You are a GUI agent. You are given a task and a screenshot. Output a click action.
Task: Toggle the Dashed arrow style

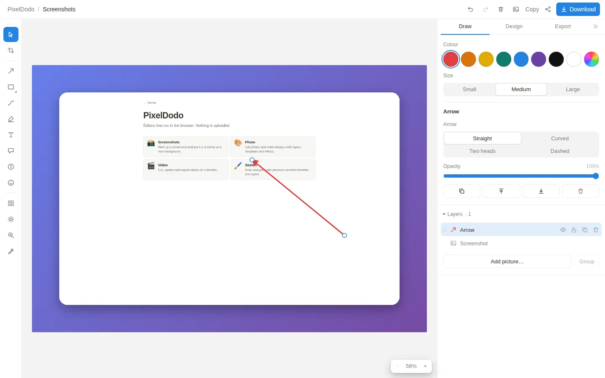(x=560, y=151)
